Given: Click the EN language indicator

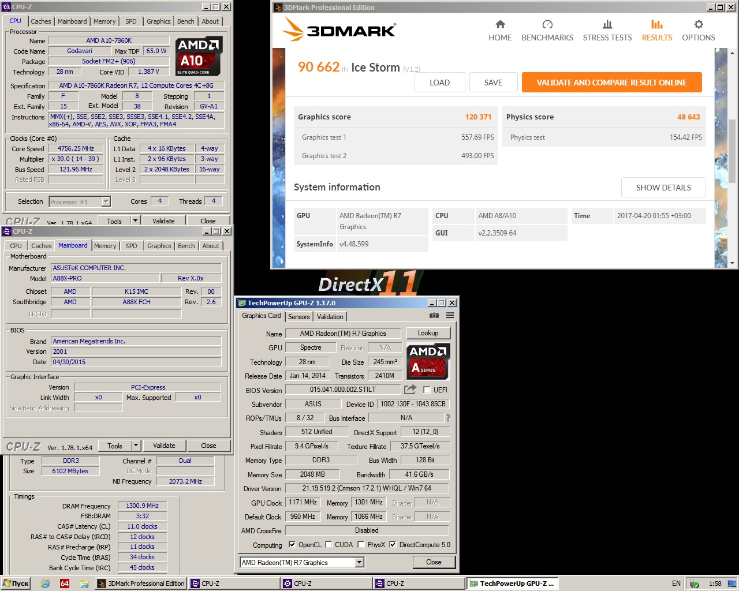Looking at the screenshot, I should (x=676, y=583).
